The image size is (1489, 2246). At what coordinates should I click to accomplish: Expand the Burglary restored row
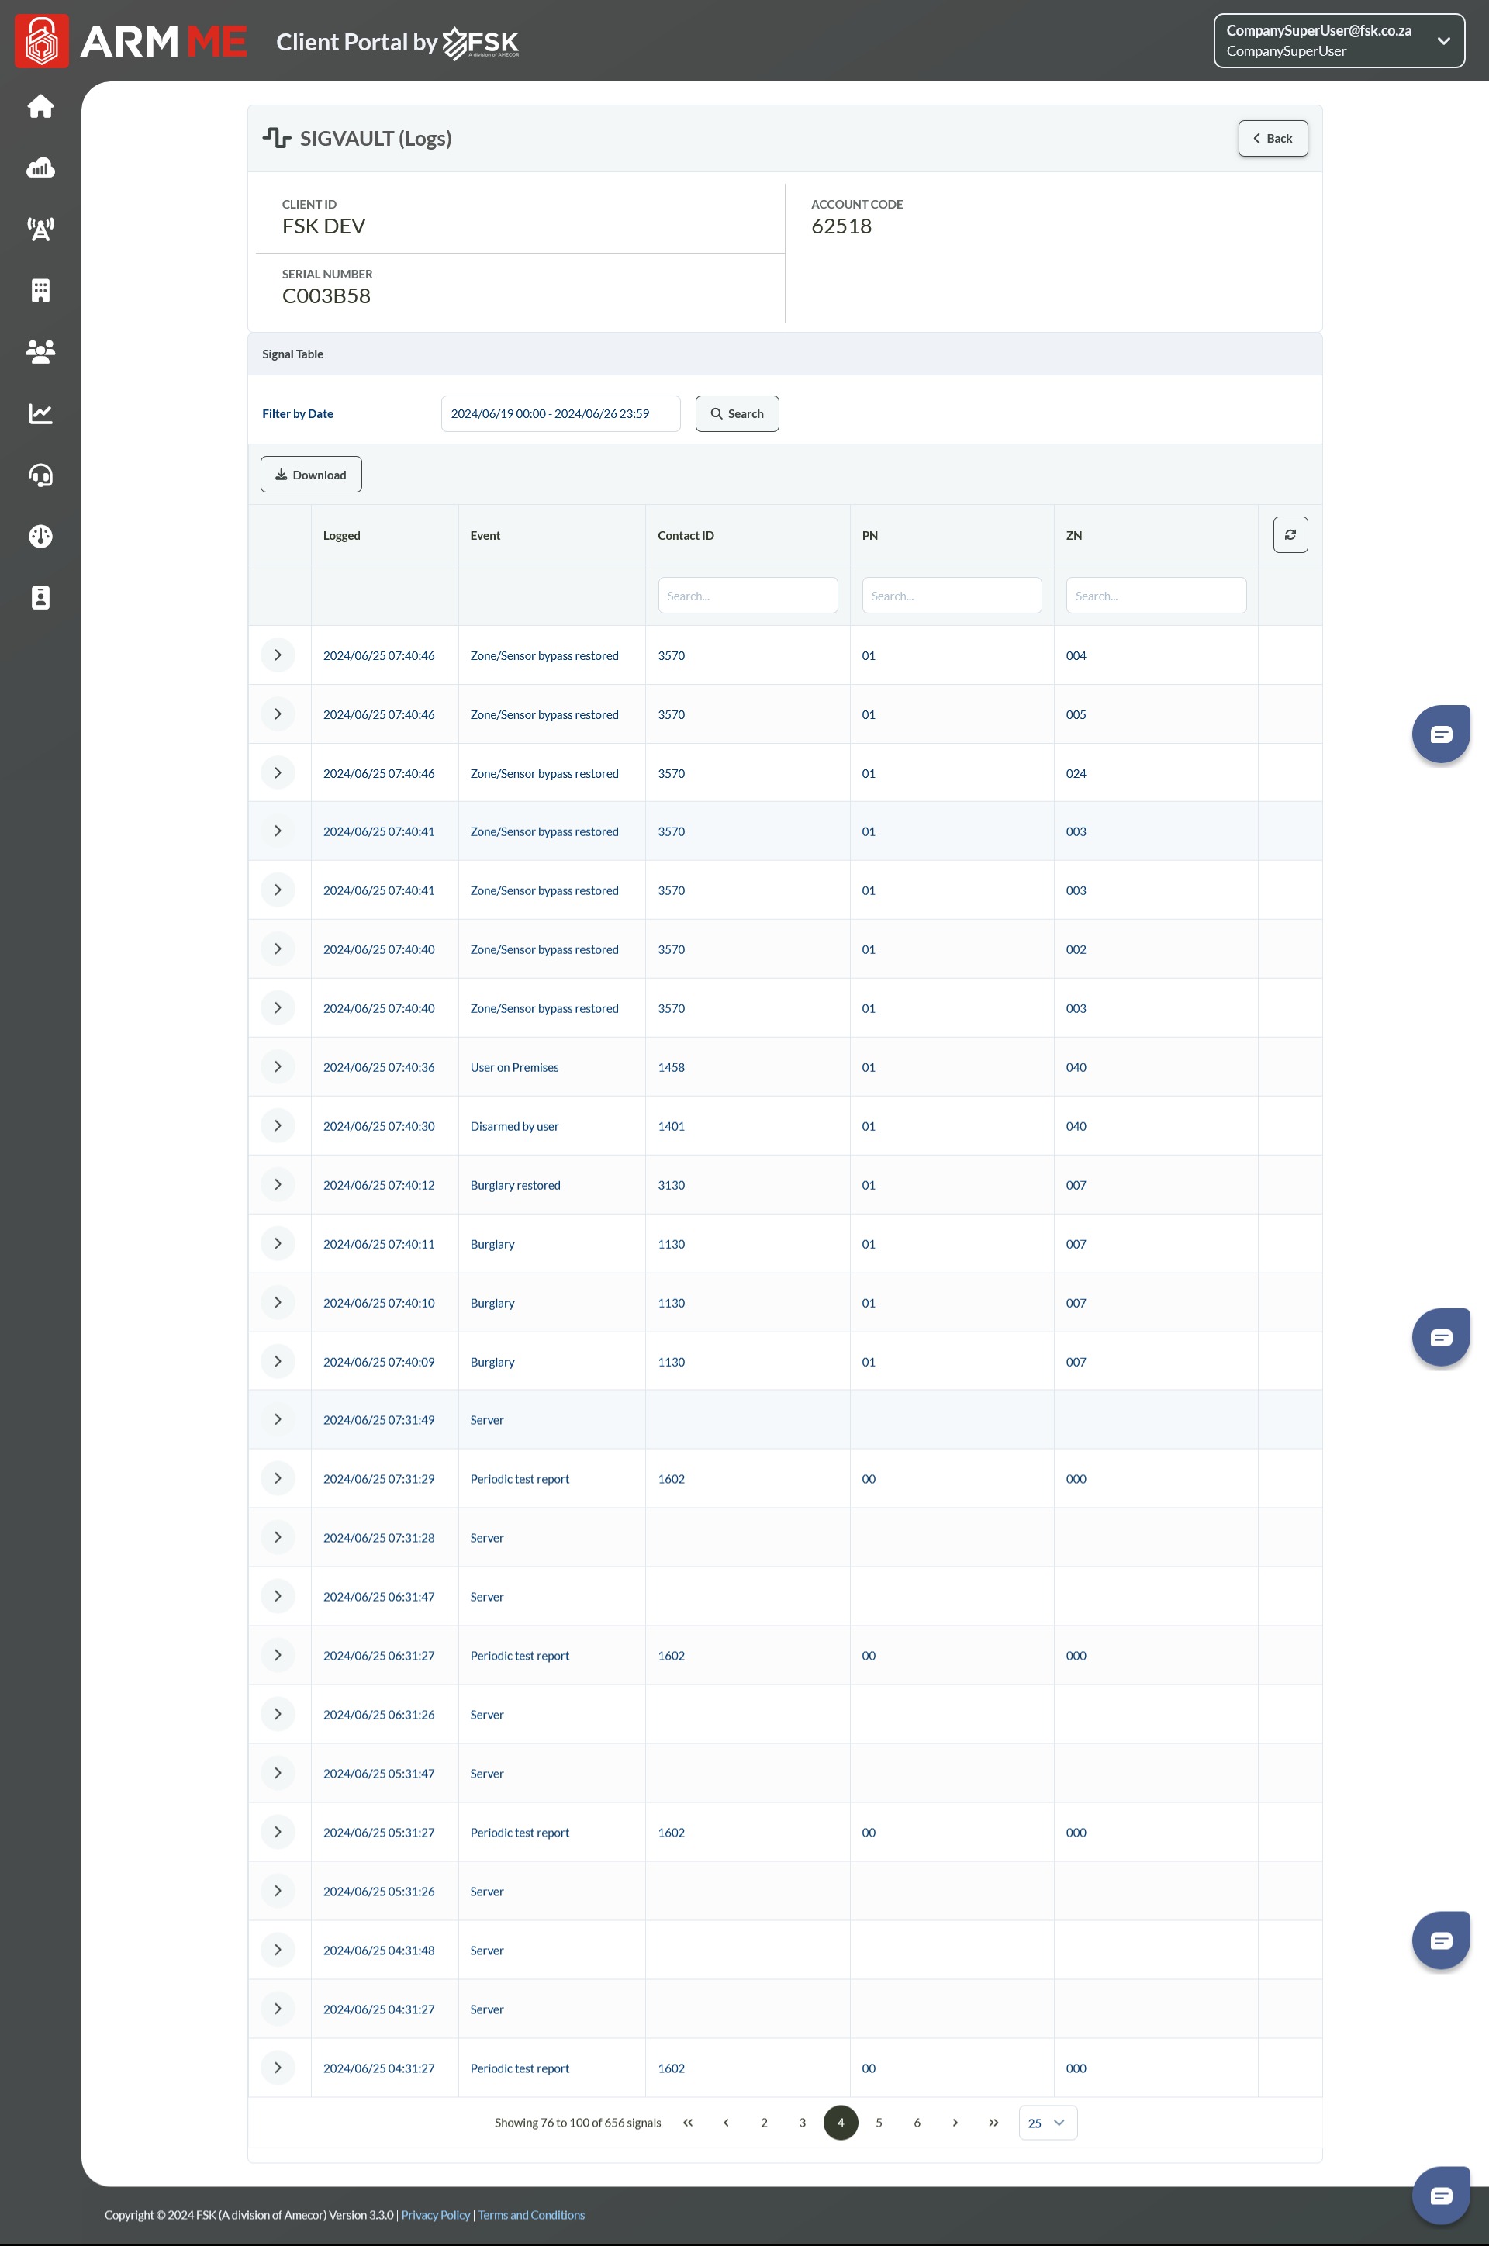[278, 1184]
